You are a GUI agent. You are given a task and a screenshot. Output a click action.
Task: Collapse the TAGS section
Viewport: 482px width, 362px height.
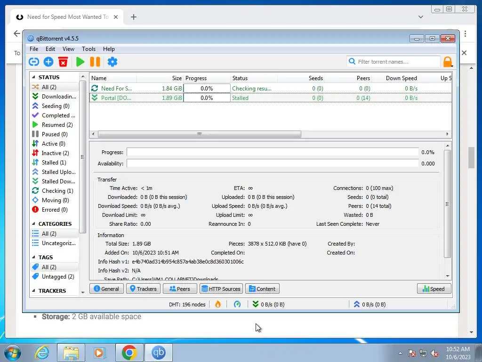click(33, 257)
